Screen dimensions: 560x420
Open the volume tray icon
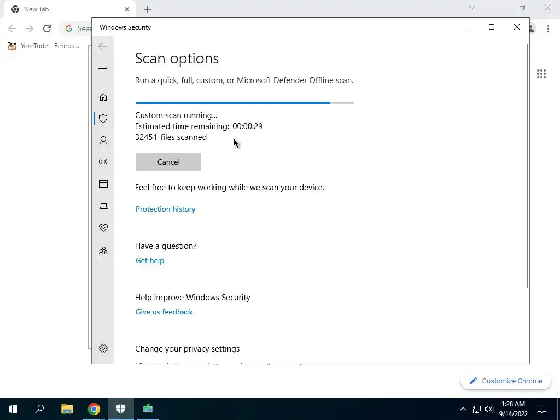[x=489, y=409]
